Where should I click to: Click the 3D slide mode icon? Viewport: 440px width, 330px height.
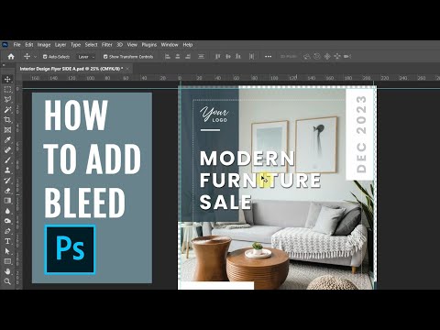[x=337, y=57]
